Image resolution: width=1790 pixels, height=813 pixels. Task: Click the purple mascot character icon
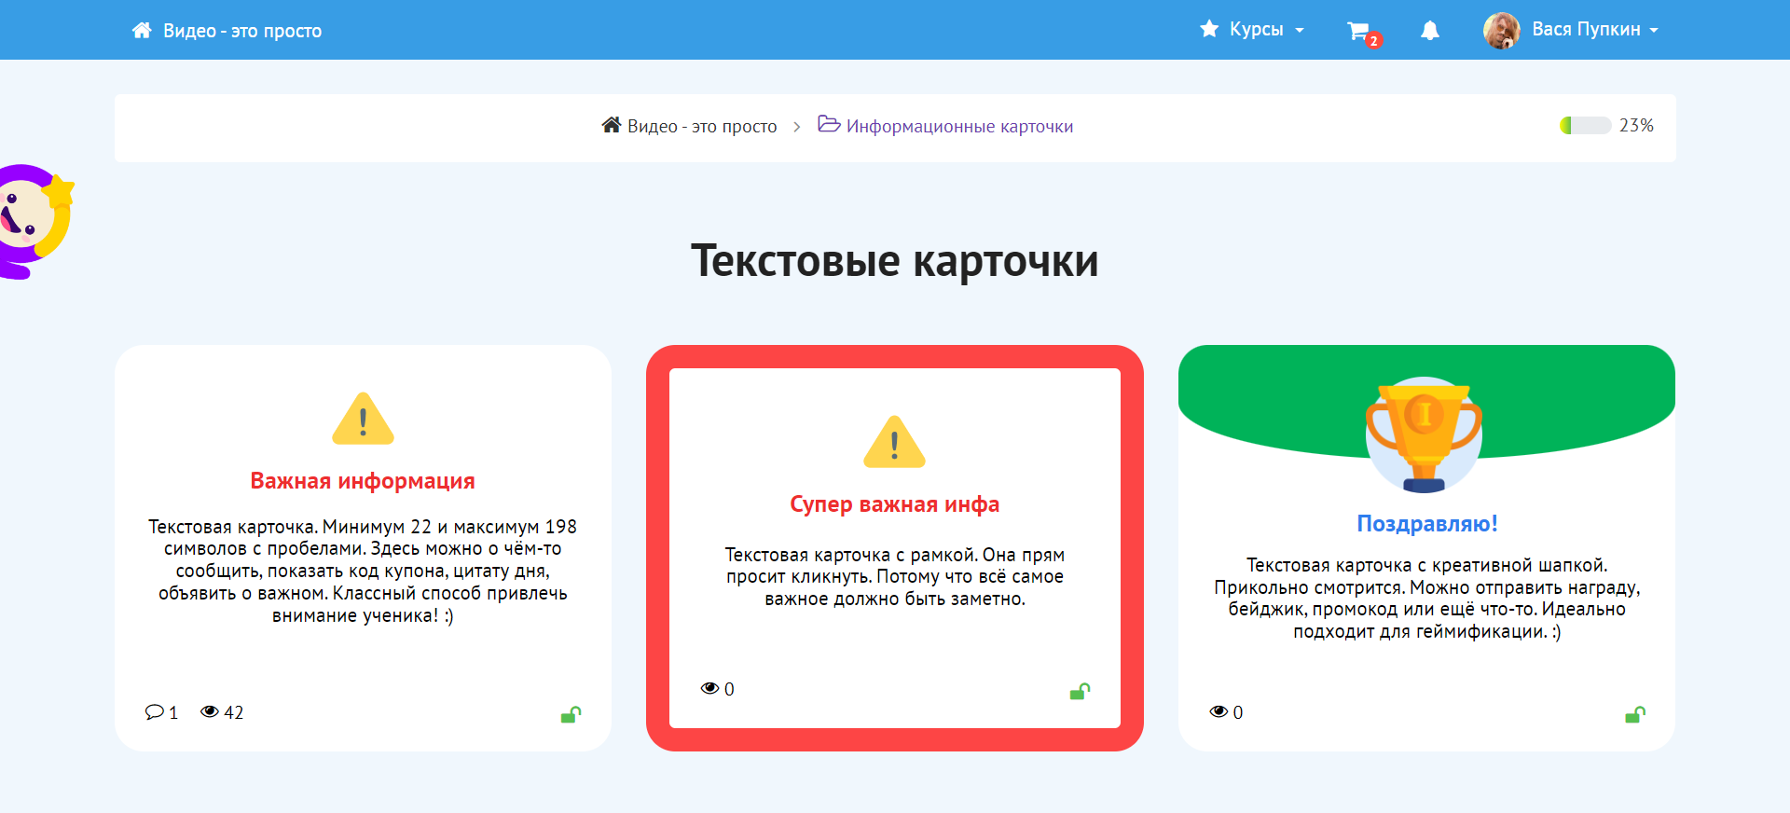click(33, 221)
